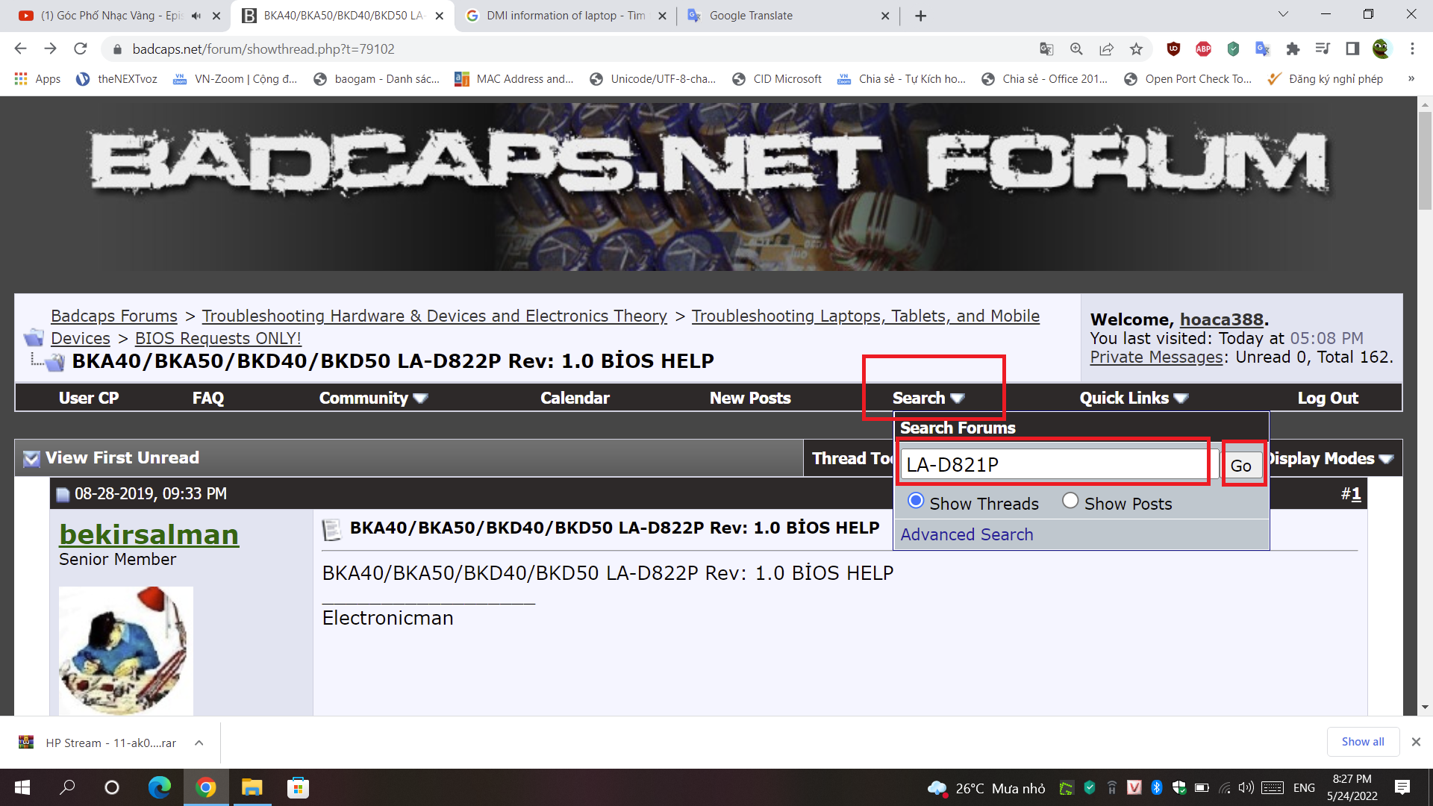Expand HP Stream download item chevron
1433x806 pixels.
(x=199, y=743)
